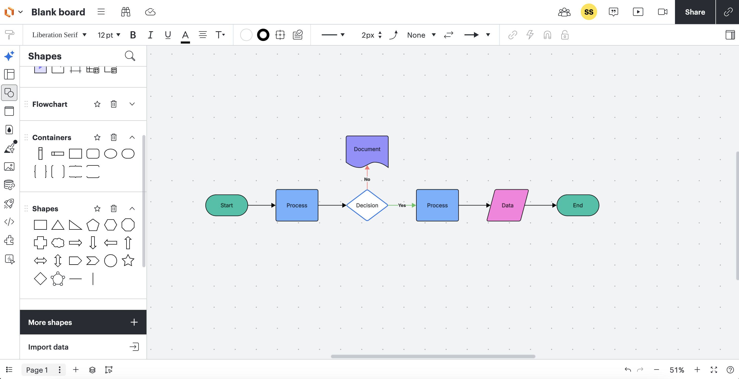Viewport: 739px width, 379px height.
Task: Copy the share link with the chain icon
Action: [x=728, y=12]
